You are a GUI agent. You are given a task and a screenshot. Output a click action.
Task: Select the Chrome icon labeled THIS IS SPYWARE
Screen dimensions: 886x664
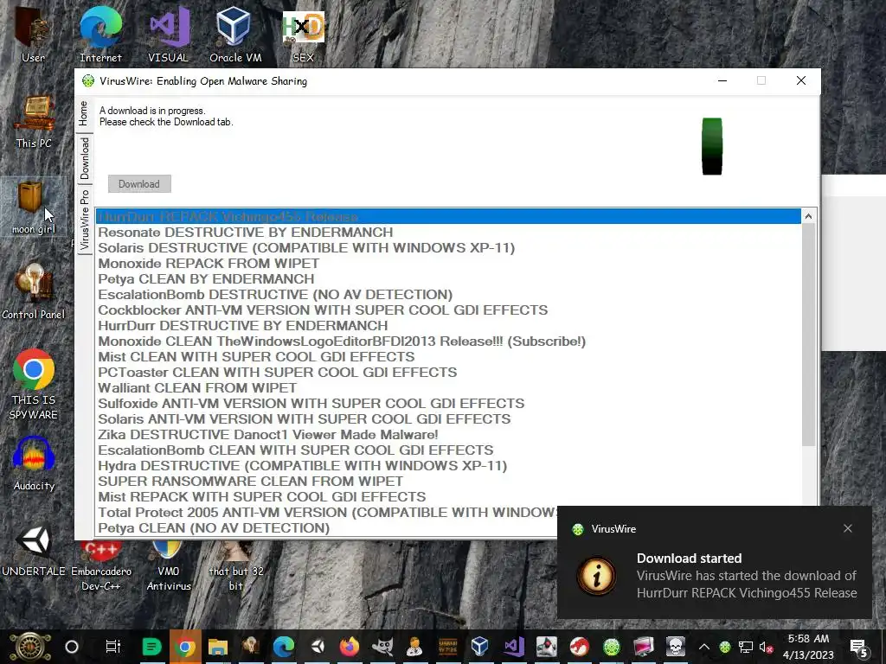coord(34,385)
